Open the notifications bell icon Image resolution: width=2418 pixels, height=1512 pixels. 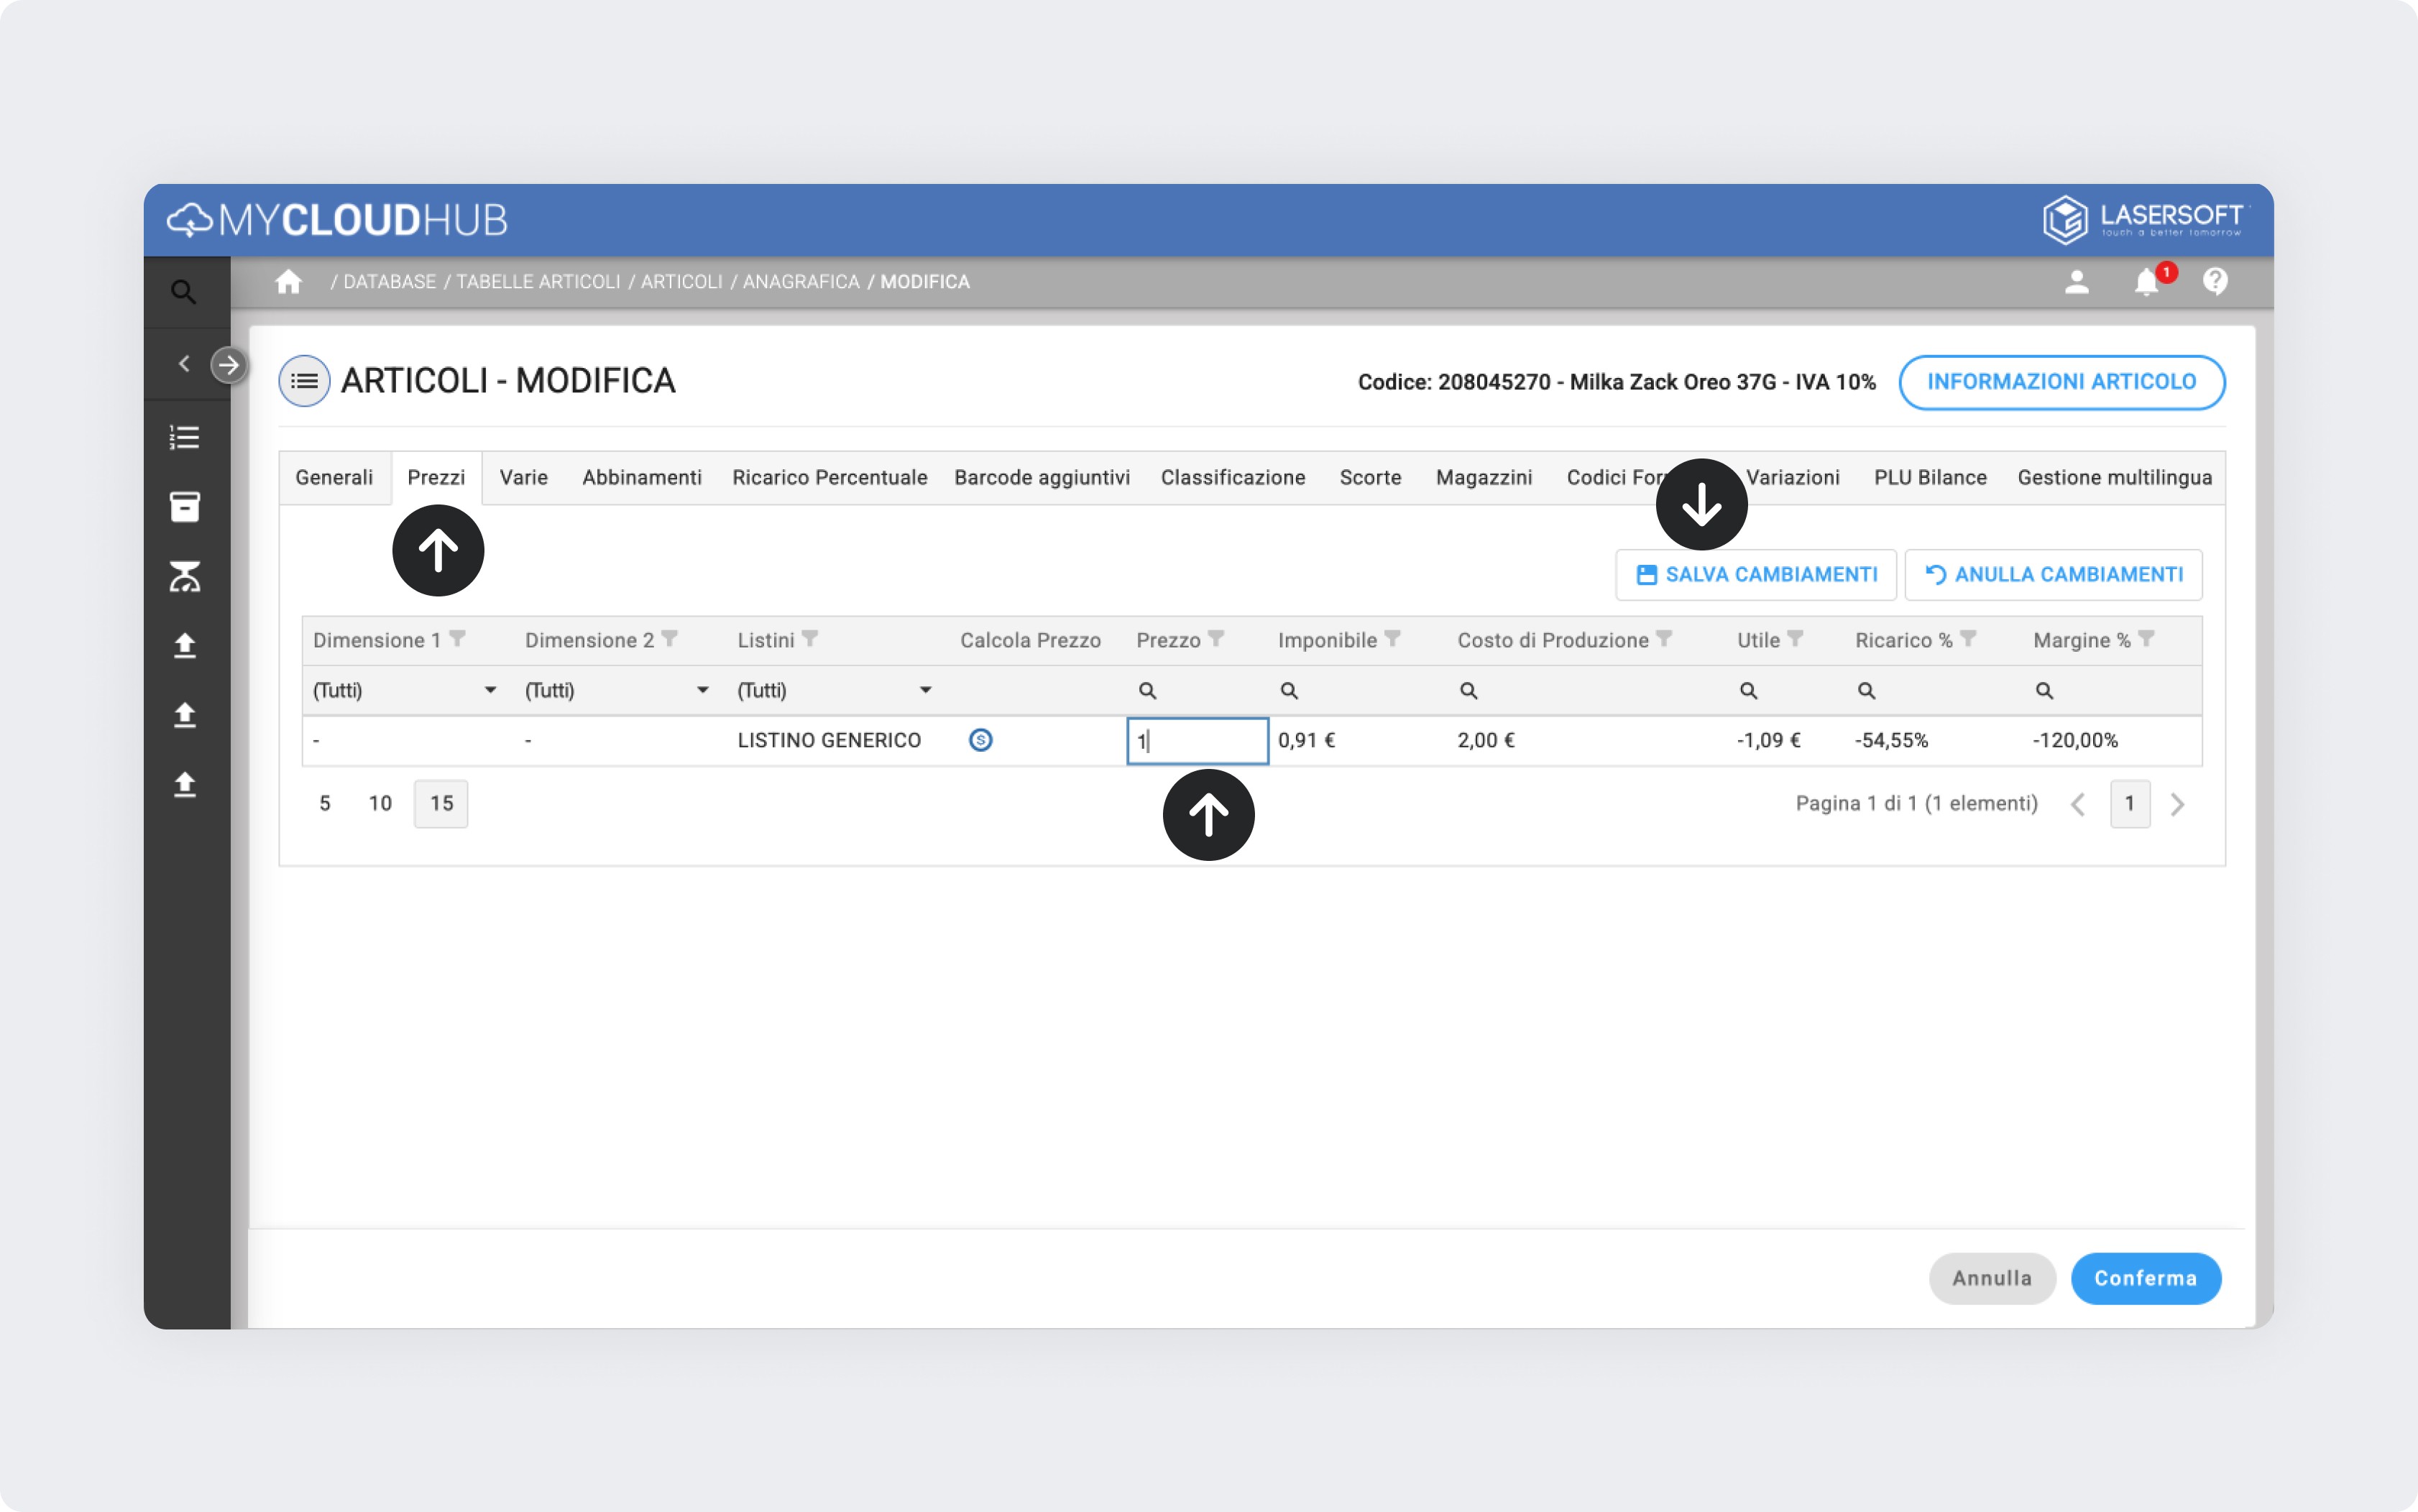tap(2146, 282)
